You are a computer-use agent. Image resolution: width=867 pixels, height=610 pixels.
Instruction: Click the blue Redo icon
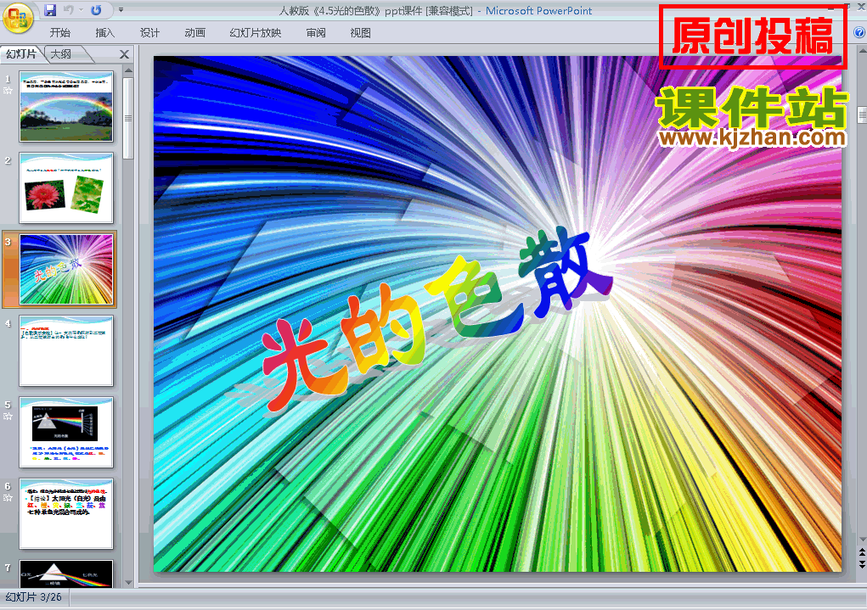click(96, 10)
